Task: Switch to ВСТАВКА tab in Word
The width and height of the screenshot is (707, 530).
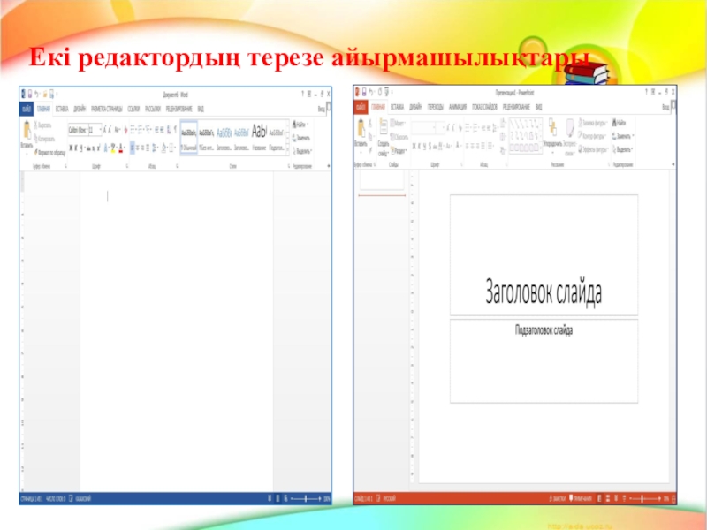Action: (x=62, y=109)
